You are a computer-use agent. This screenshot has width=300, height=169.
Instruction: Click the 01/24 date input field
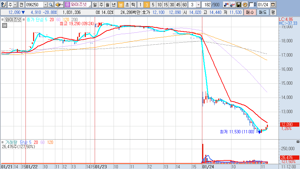point(263,5)
